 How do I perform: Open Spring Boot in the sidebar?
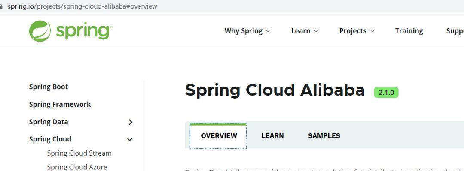[49, 87]
